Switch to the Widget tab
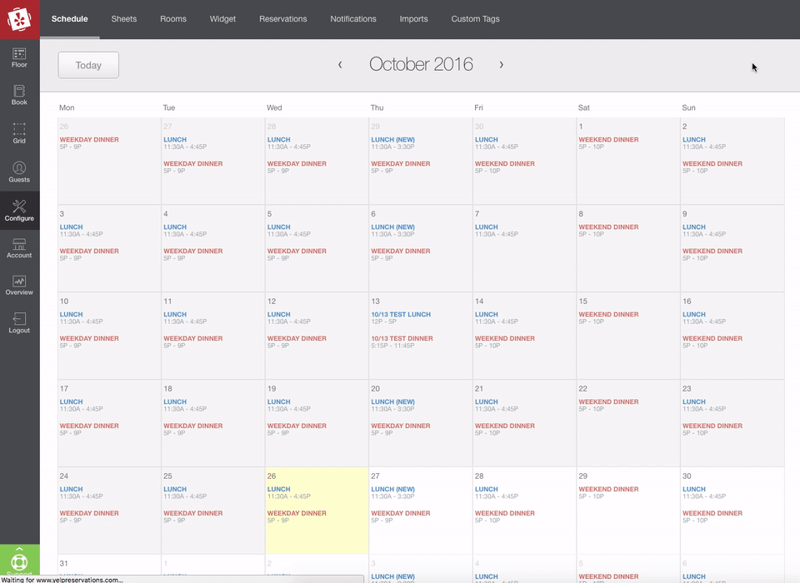The width and height of the screenshot is (800, 583). [222, 19]
